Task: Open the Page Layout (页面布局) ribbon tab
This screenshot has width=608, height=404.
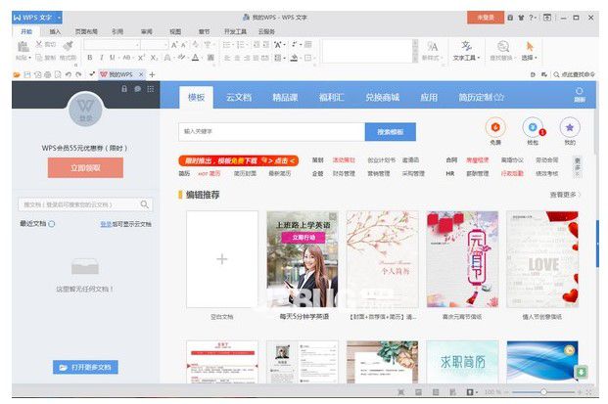Action: (86, 31)
